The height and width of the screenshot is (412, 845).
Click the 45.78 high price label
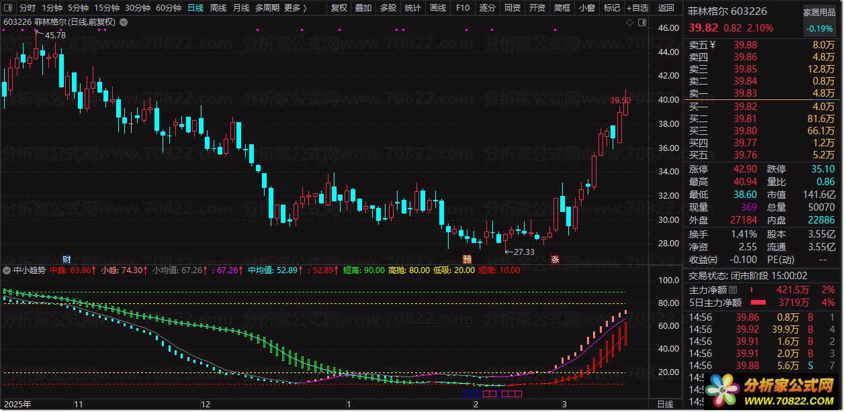pyautogui.click(x=55, y=36)
